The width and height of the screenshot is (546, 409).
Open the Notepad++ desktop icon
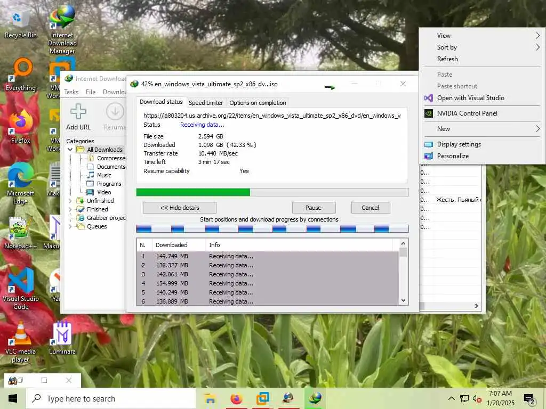click(x=21, y=233)
